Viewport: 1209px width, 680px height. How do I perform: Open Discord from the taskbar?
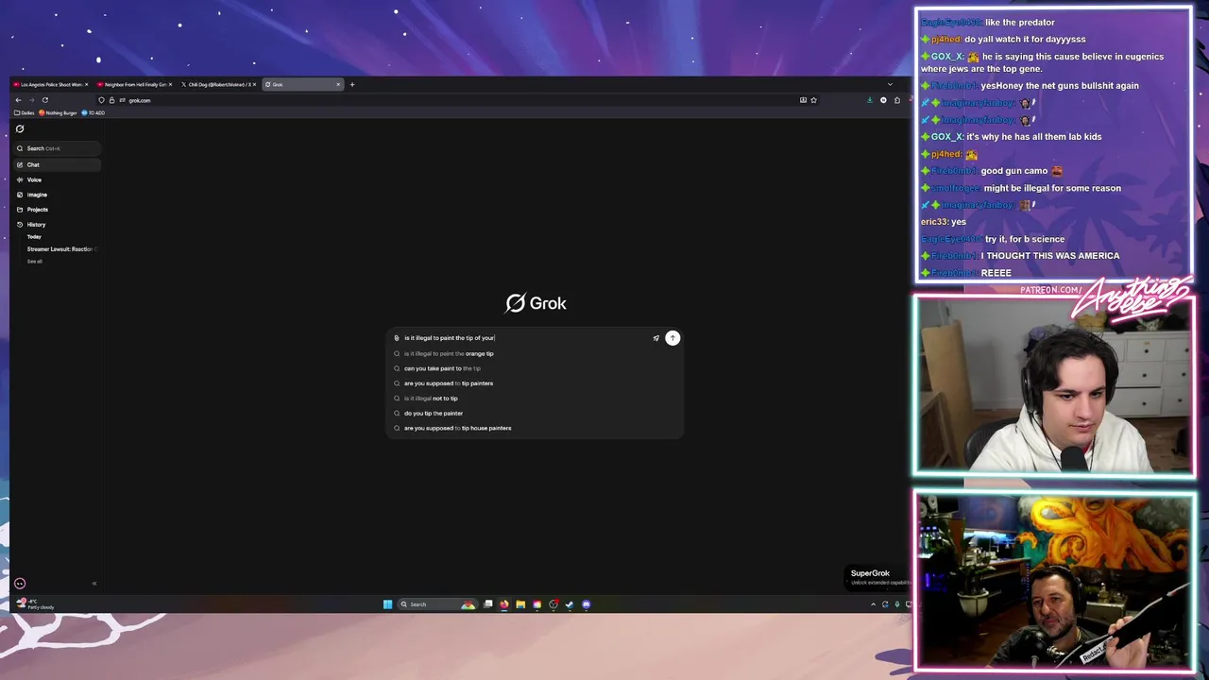587,604
